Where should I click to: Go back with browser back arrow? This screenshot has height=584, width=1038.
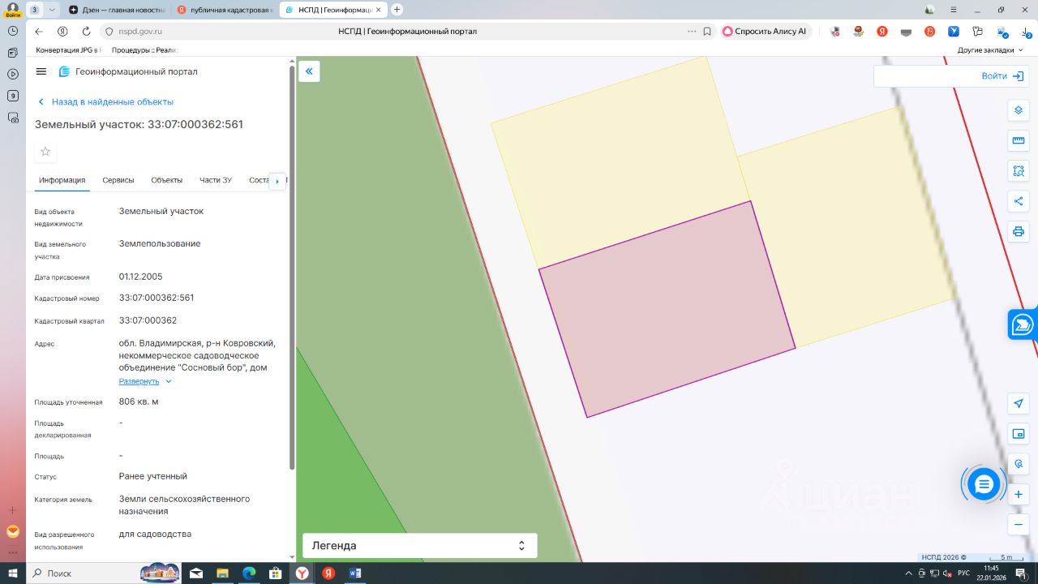39,32
